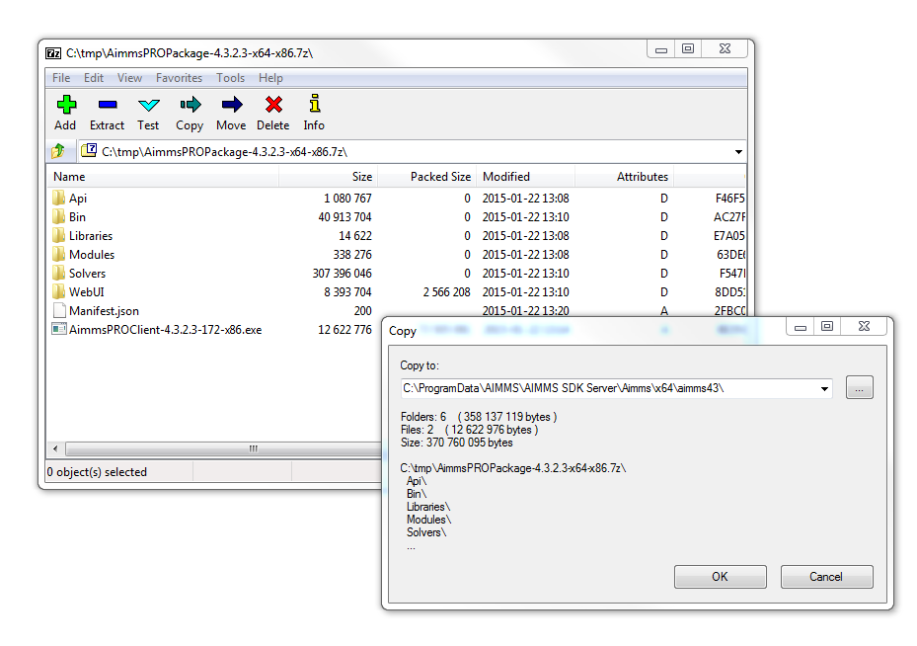This screenshot has height=646, width=917.
Task: Select the Api folder name
Action: 78,199
